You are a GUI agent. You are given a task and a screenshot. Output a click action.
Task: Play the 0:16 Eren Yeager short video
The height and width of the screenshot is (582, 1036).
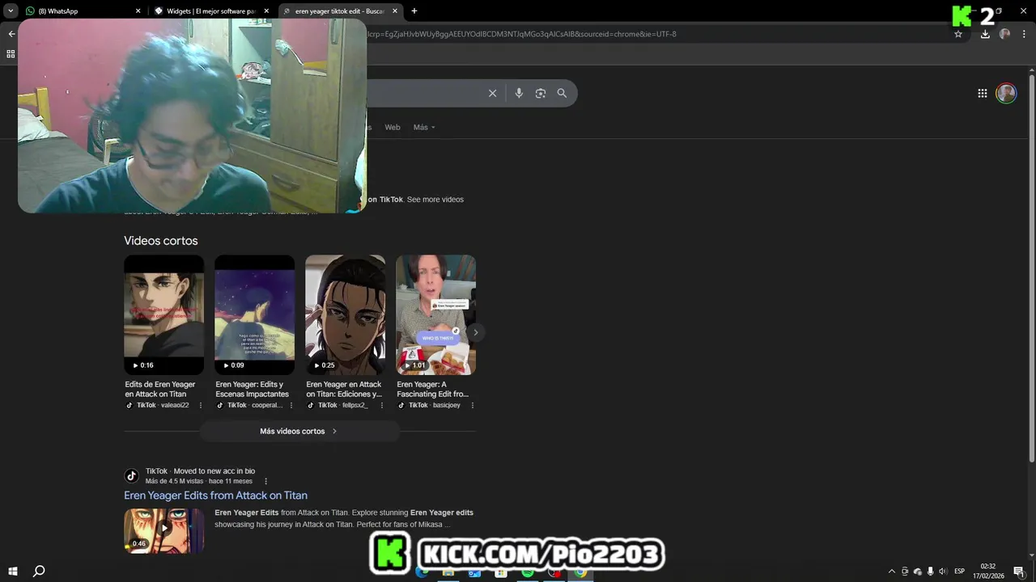(163, 315)
